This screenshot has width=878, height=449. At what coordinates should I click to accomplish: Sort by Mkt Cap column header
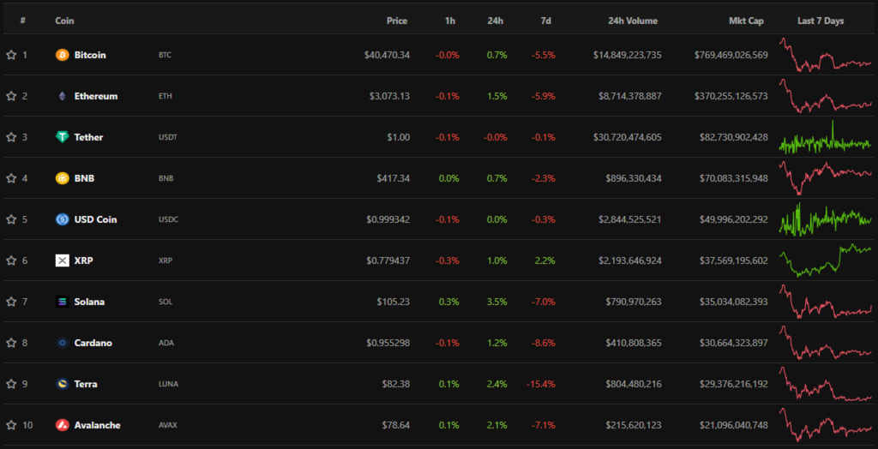[745, 21]
